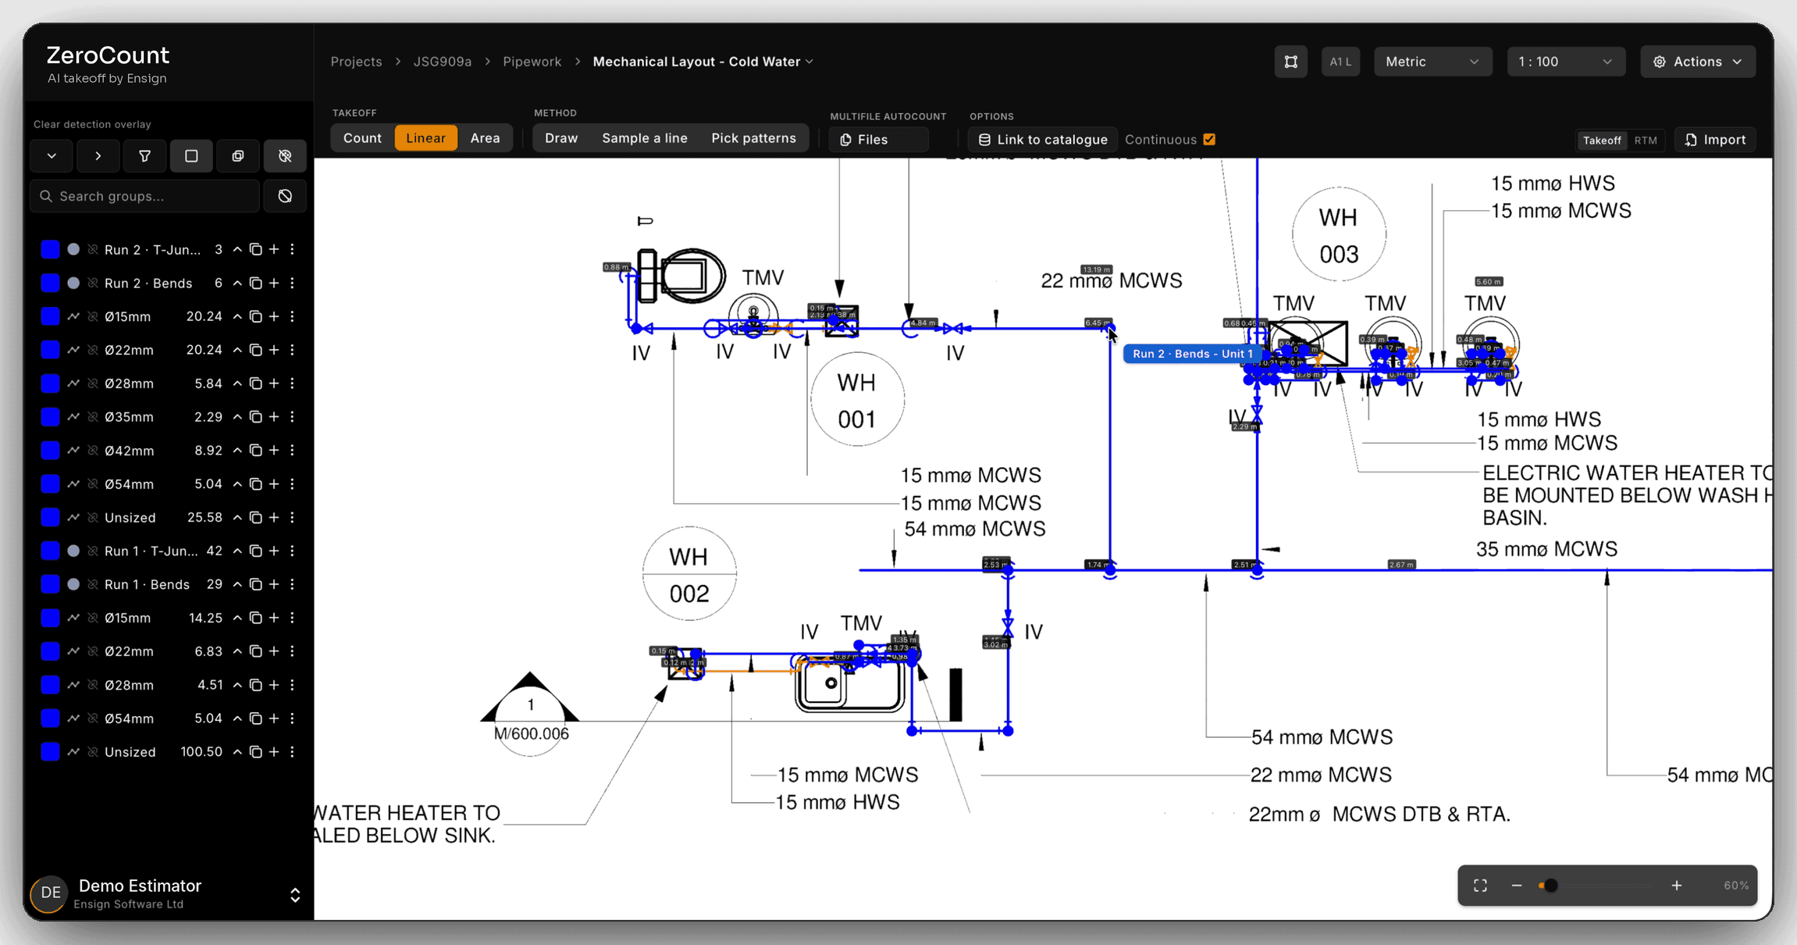Viewport: 1797px width, 945px height.
Task: Toggle the Continuous checkbox
Action: [x=1209, y=140]
